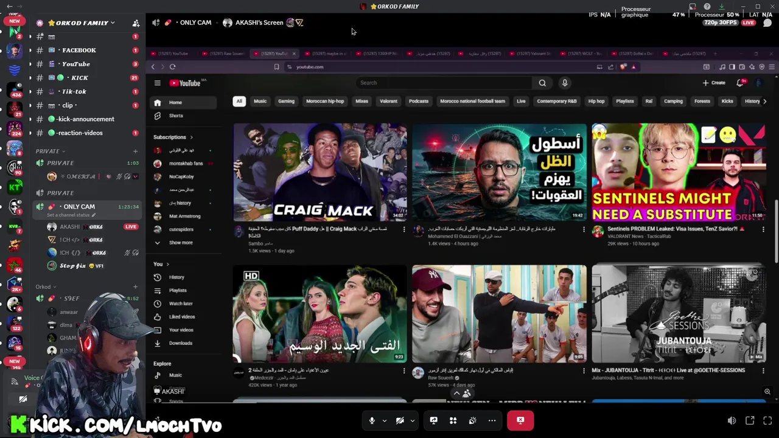Click into the YouTube search field
The height and width of the screenshot is (438, 779).
pyautogui.click(x=444, y=83)
